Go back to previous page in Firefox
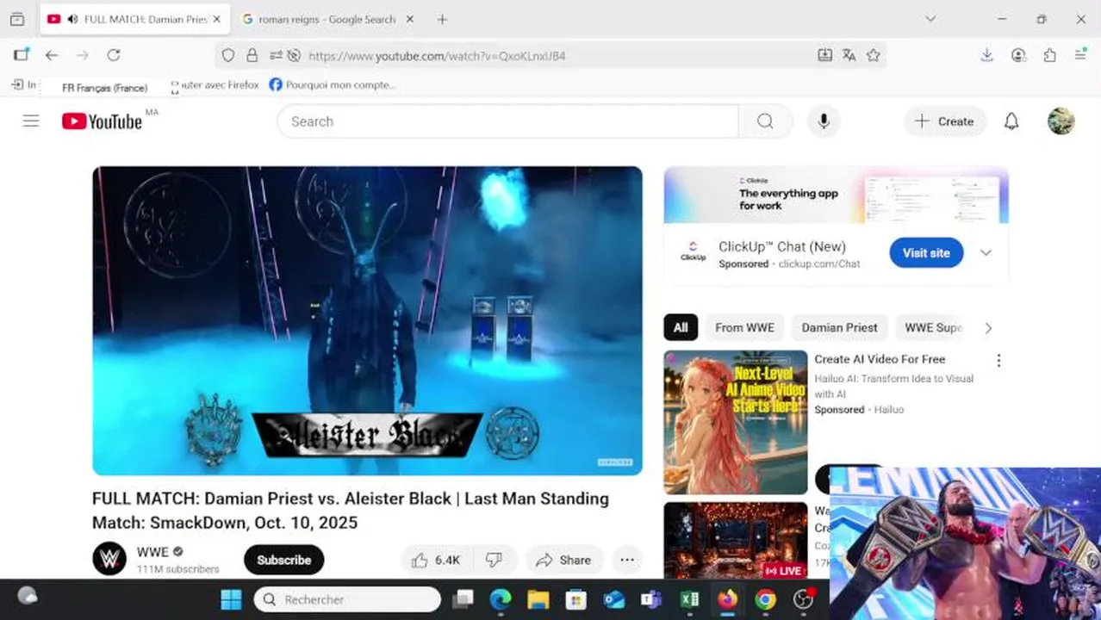Viewport: 1101px width, 620px height. click(x=52, y=55)
